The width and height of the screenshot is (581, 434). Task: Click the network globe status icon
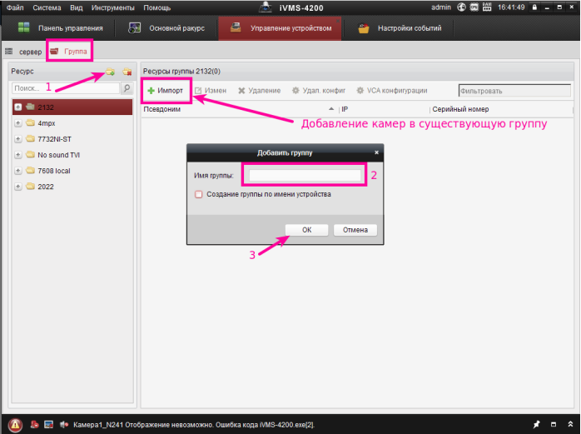click(x=461, y=7)
